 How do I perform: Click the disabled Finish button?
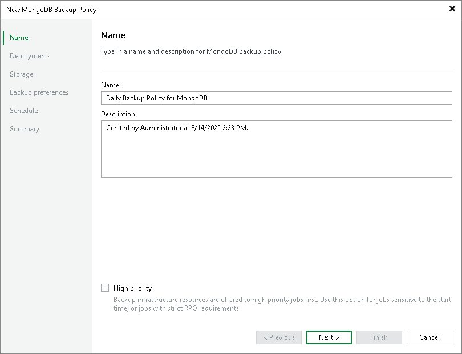379,337
